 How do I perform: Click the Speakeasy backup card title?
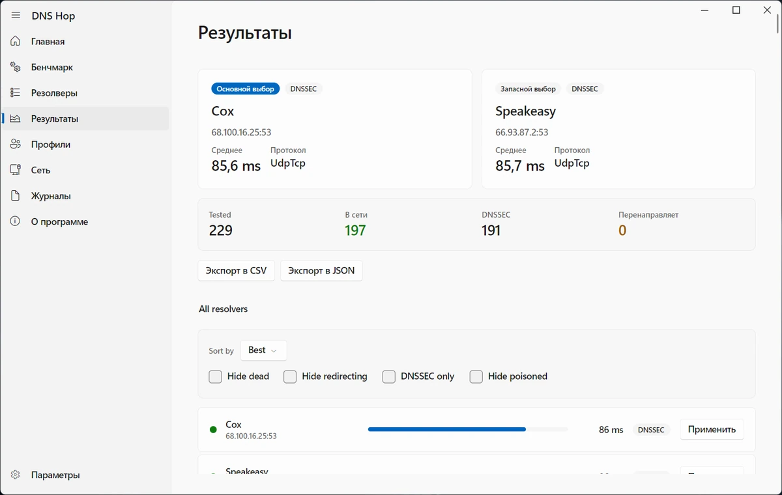tap(525, 111)
